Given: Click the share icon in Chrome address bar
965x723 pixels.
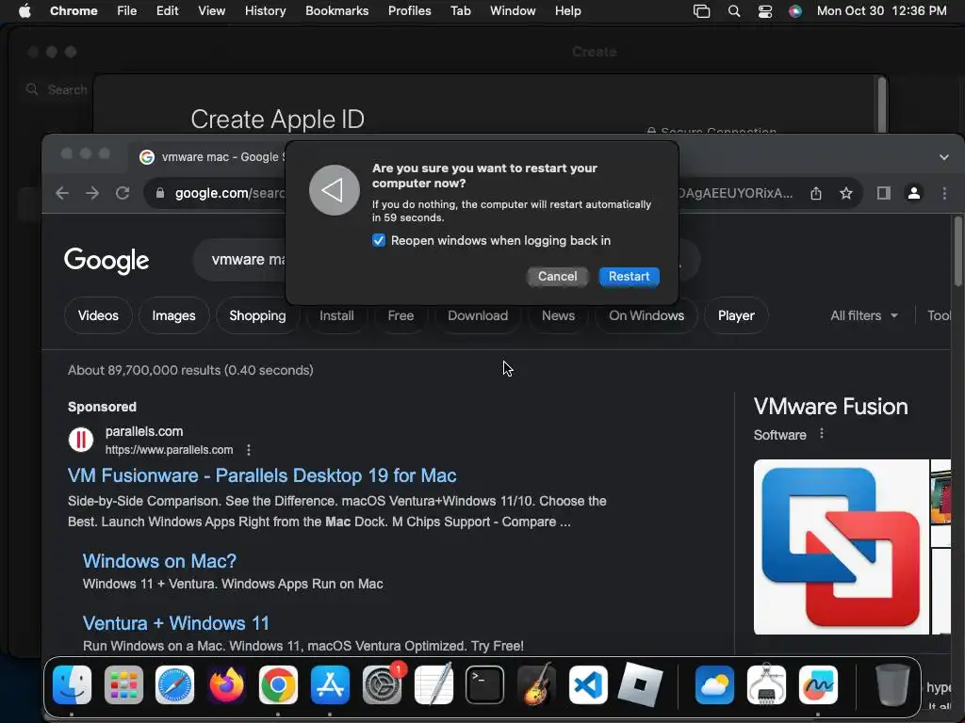Looking at the screenshot, I should point(816,194).
